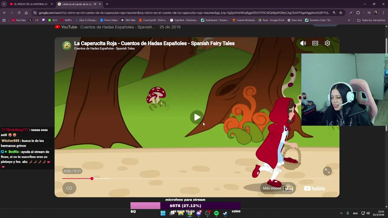
Task: Open a new browser tab
Action: [x=107, y=4]
